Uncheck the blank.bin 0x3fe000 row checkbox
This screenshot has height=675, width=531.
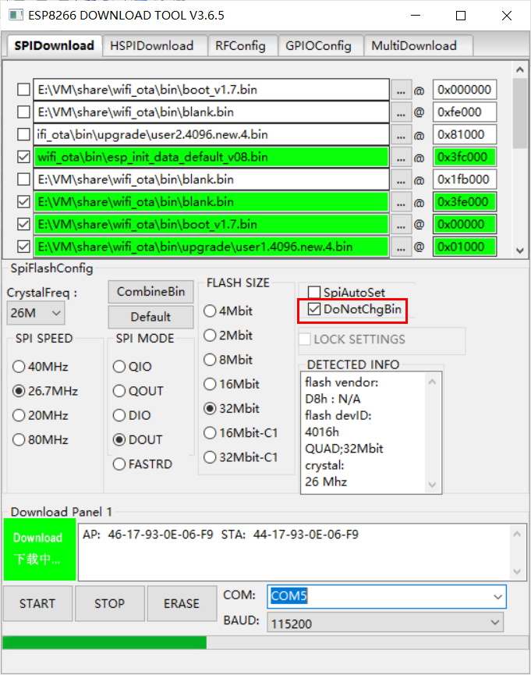point(23,201)
